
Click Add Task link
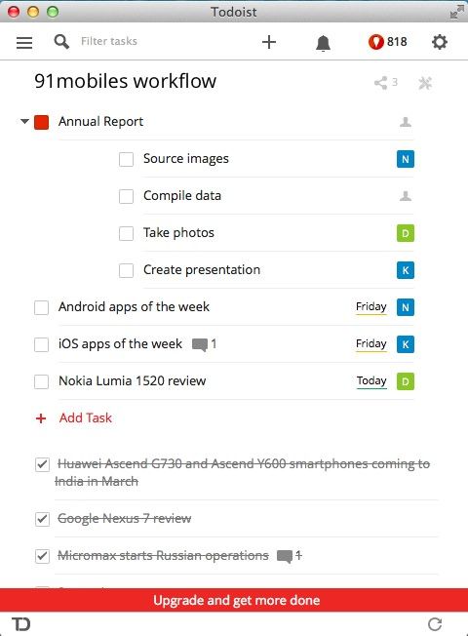coord(74,418)
